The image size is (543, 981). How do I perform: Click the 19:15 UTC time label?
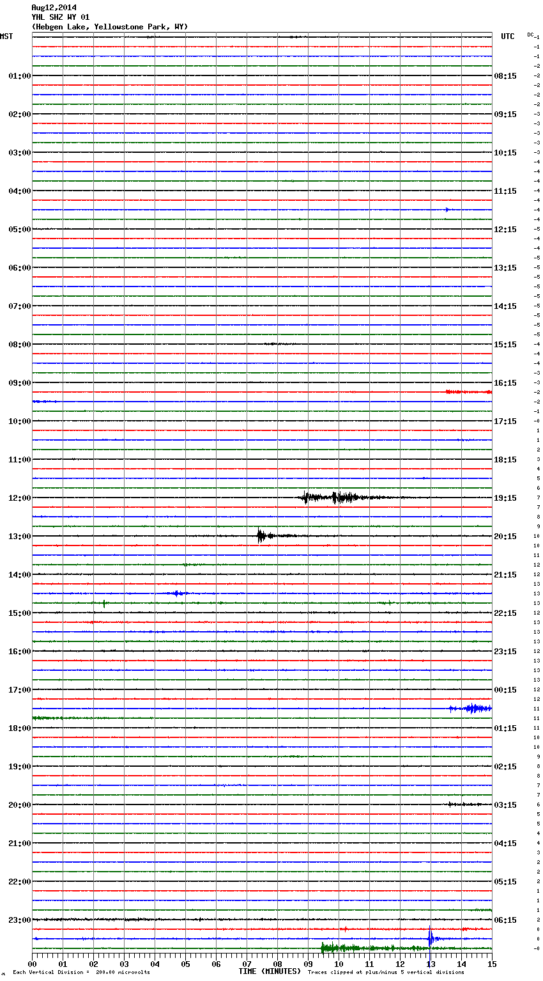(x=505, y=498)
